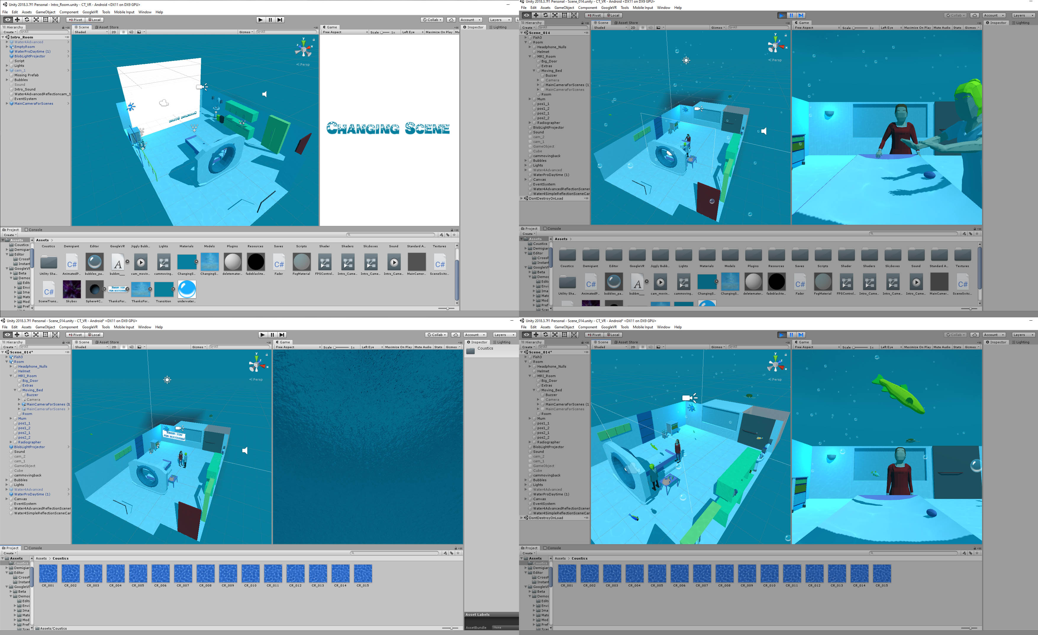
Task: Toggle scene audio speaker icon in Intro_Room toolbar
Action: (131, 32)
